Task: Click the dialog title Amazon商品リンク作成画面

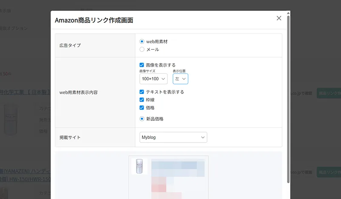Action: tap(94, 20)
